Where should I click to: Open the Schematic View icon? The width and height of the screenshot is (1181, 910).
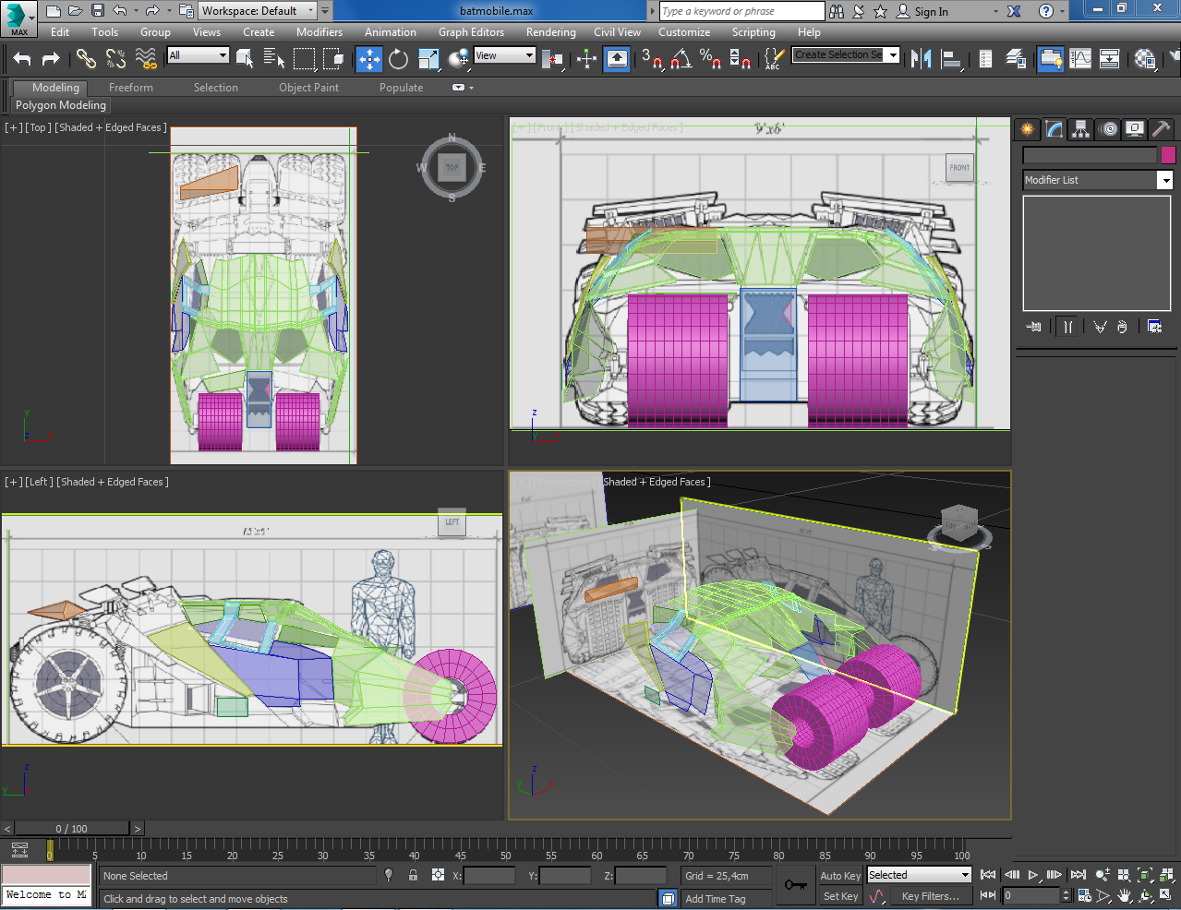click(1110, 59)
